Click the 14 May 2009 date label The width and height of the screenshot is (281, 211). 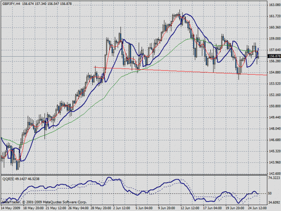point(10,208)
